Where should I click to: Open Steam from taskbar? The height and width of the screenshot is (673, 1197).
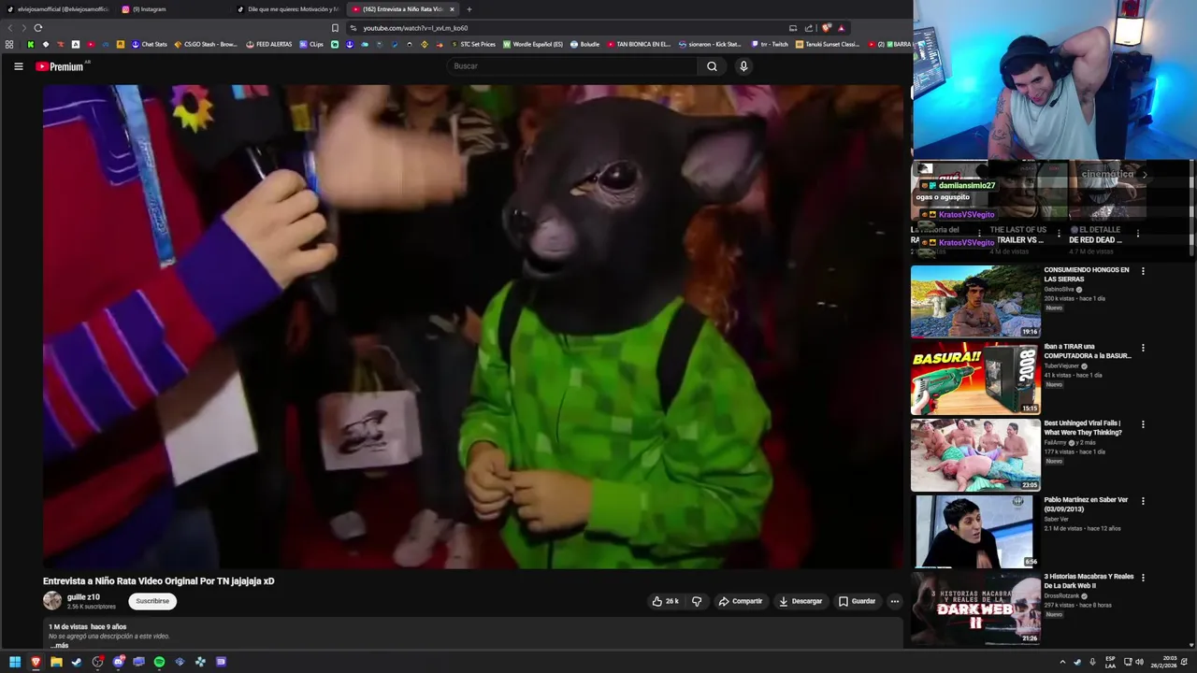(x=77, y=662)
